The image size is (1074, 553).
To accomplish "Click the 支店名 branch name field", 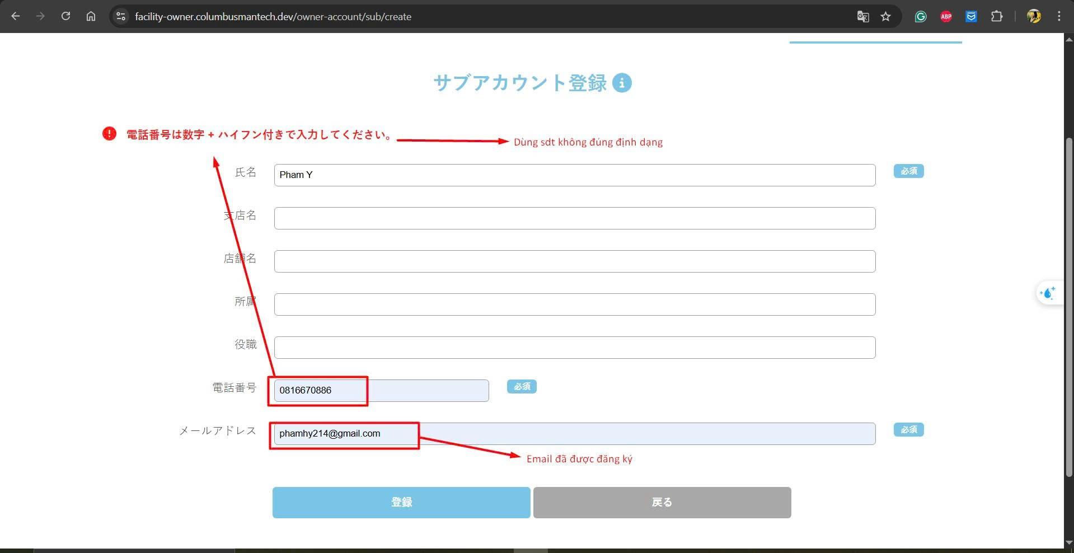I will 574,218.
